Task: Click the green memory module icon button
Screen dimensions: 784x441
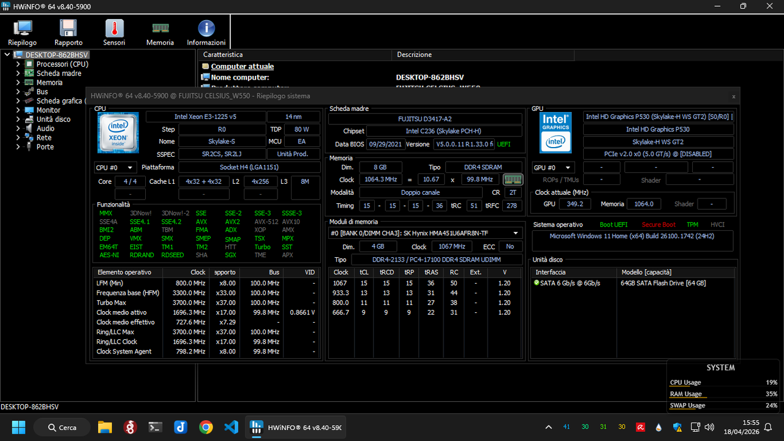Action: pyautogui.click(x=512, y=179)
